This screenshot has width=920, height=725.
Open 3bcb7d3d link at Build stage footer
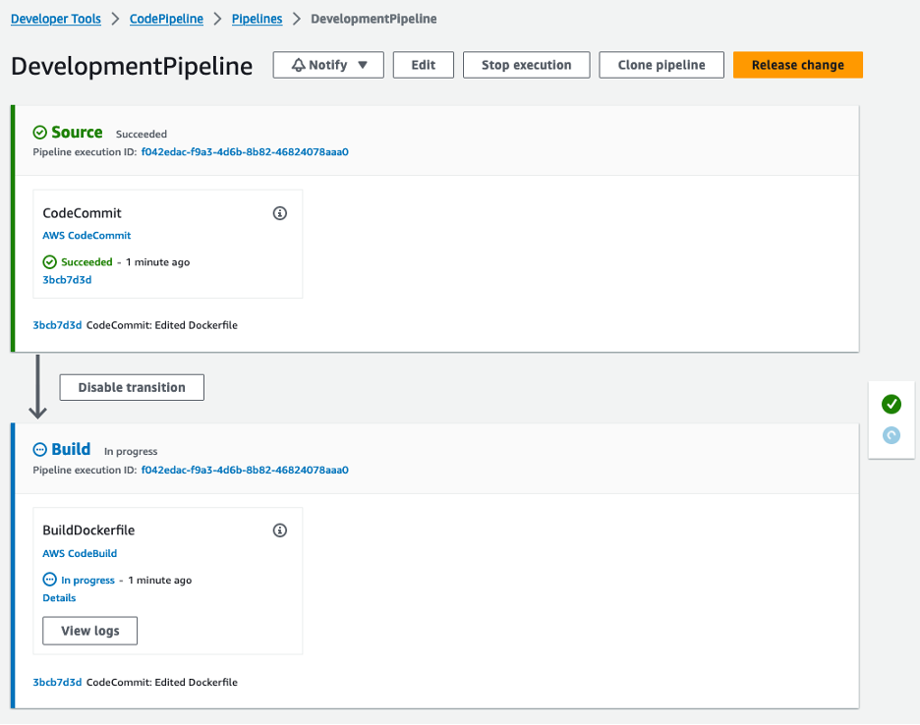pos(57,682)
